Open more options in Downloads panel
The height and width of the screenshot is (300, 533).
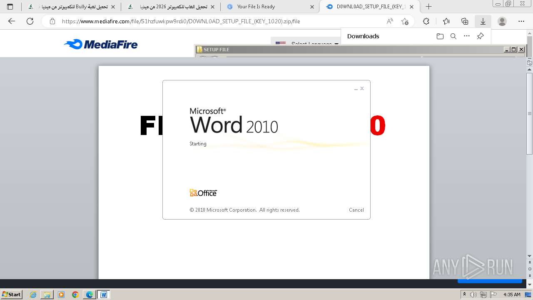[467, 36]
